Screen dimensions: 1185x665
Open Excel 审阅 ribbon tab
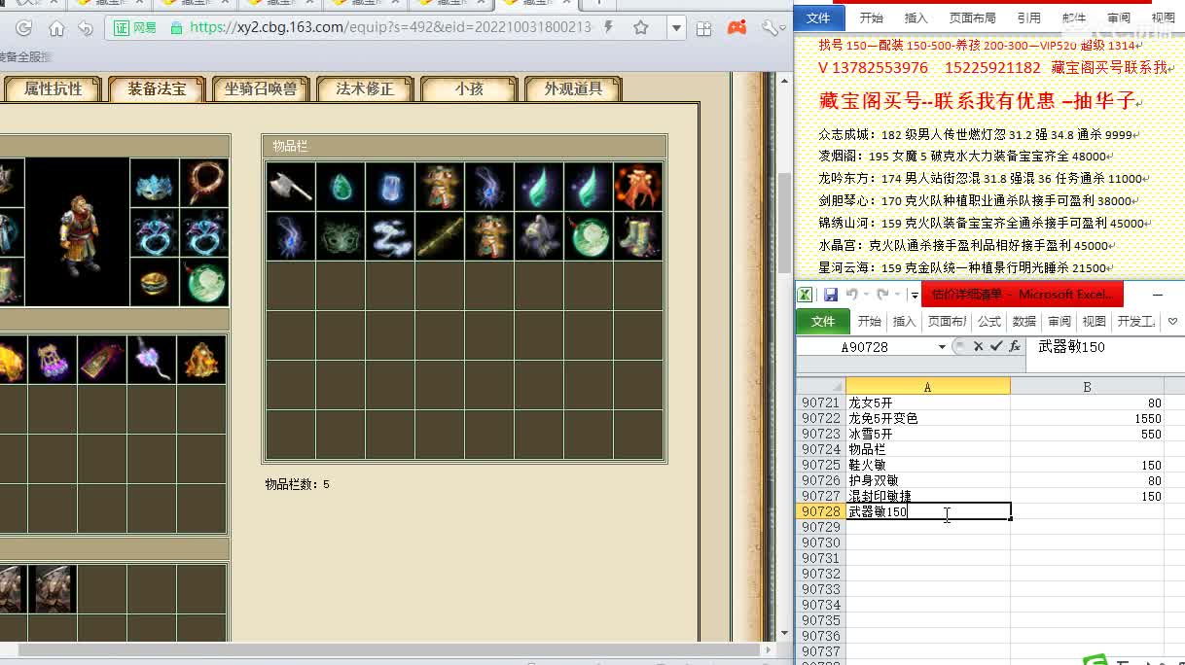(1059, 322)
